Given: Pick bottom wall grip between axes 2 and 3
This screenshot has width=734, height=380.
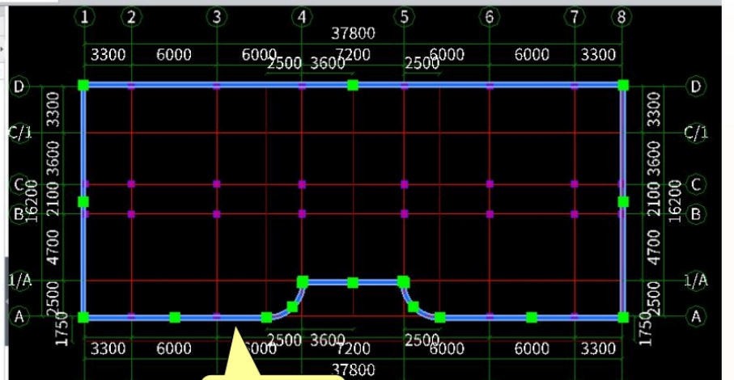Looking at the screenshot, I should pos(175,318).
